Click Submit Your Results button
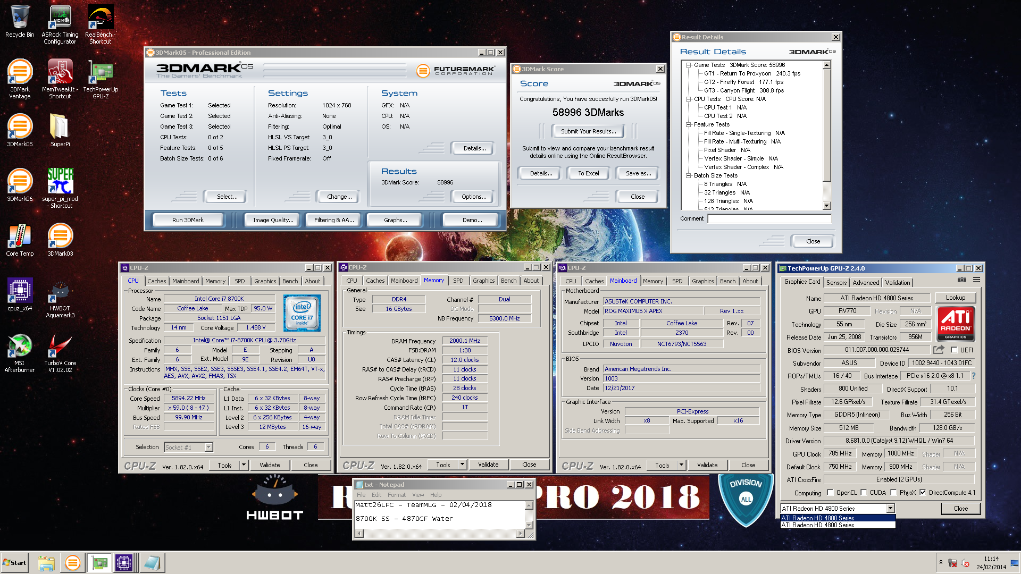The width and height of the screenshot is (1021, 574). click(x=588, y=131)
